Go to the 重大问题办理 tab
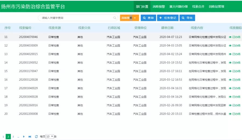 (179, 6)
